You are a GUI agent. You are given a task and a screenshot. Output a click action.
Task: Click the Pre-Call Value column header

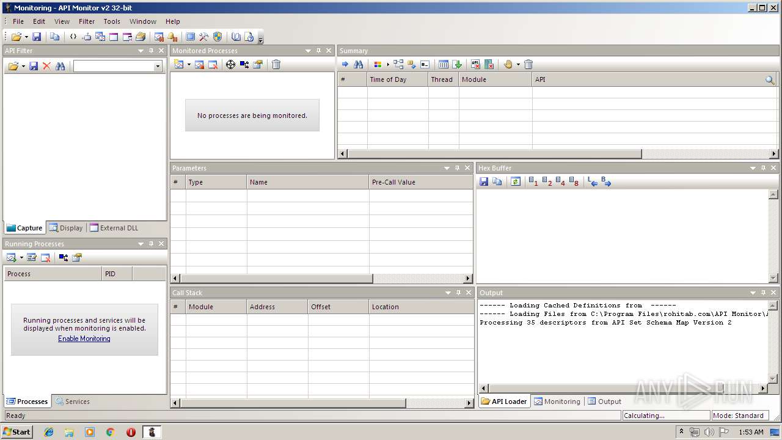pyautogui.click(x=421, y=182)
